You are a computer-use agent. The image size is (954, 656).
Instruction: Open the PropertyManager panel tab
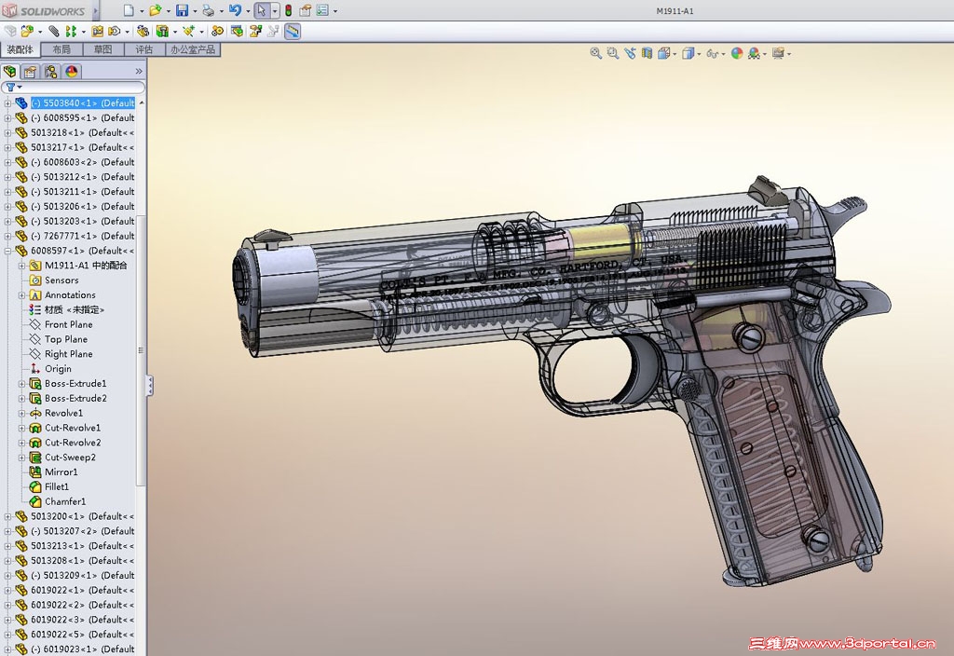(x=31, y=71)
